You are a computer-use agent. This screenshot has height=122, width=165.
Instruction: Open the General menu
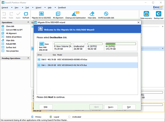pos(5,8)
